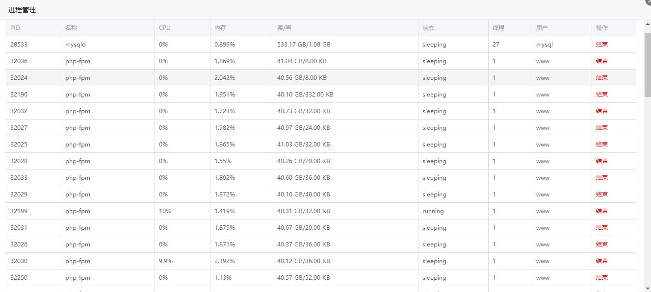This screenshot has width=651, height=292.
Task: Click the 线程 column header
Action: (x=498, y=28)
